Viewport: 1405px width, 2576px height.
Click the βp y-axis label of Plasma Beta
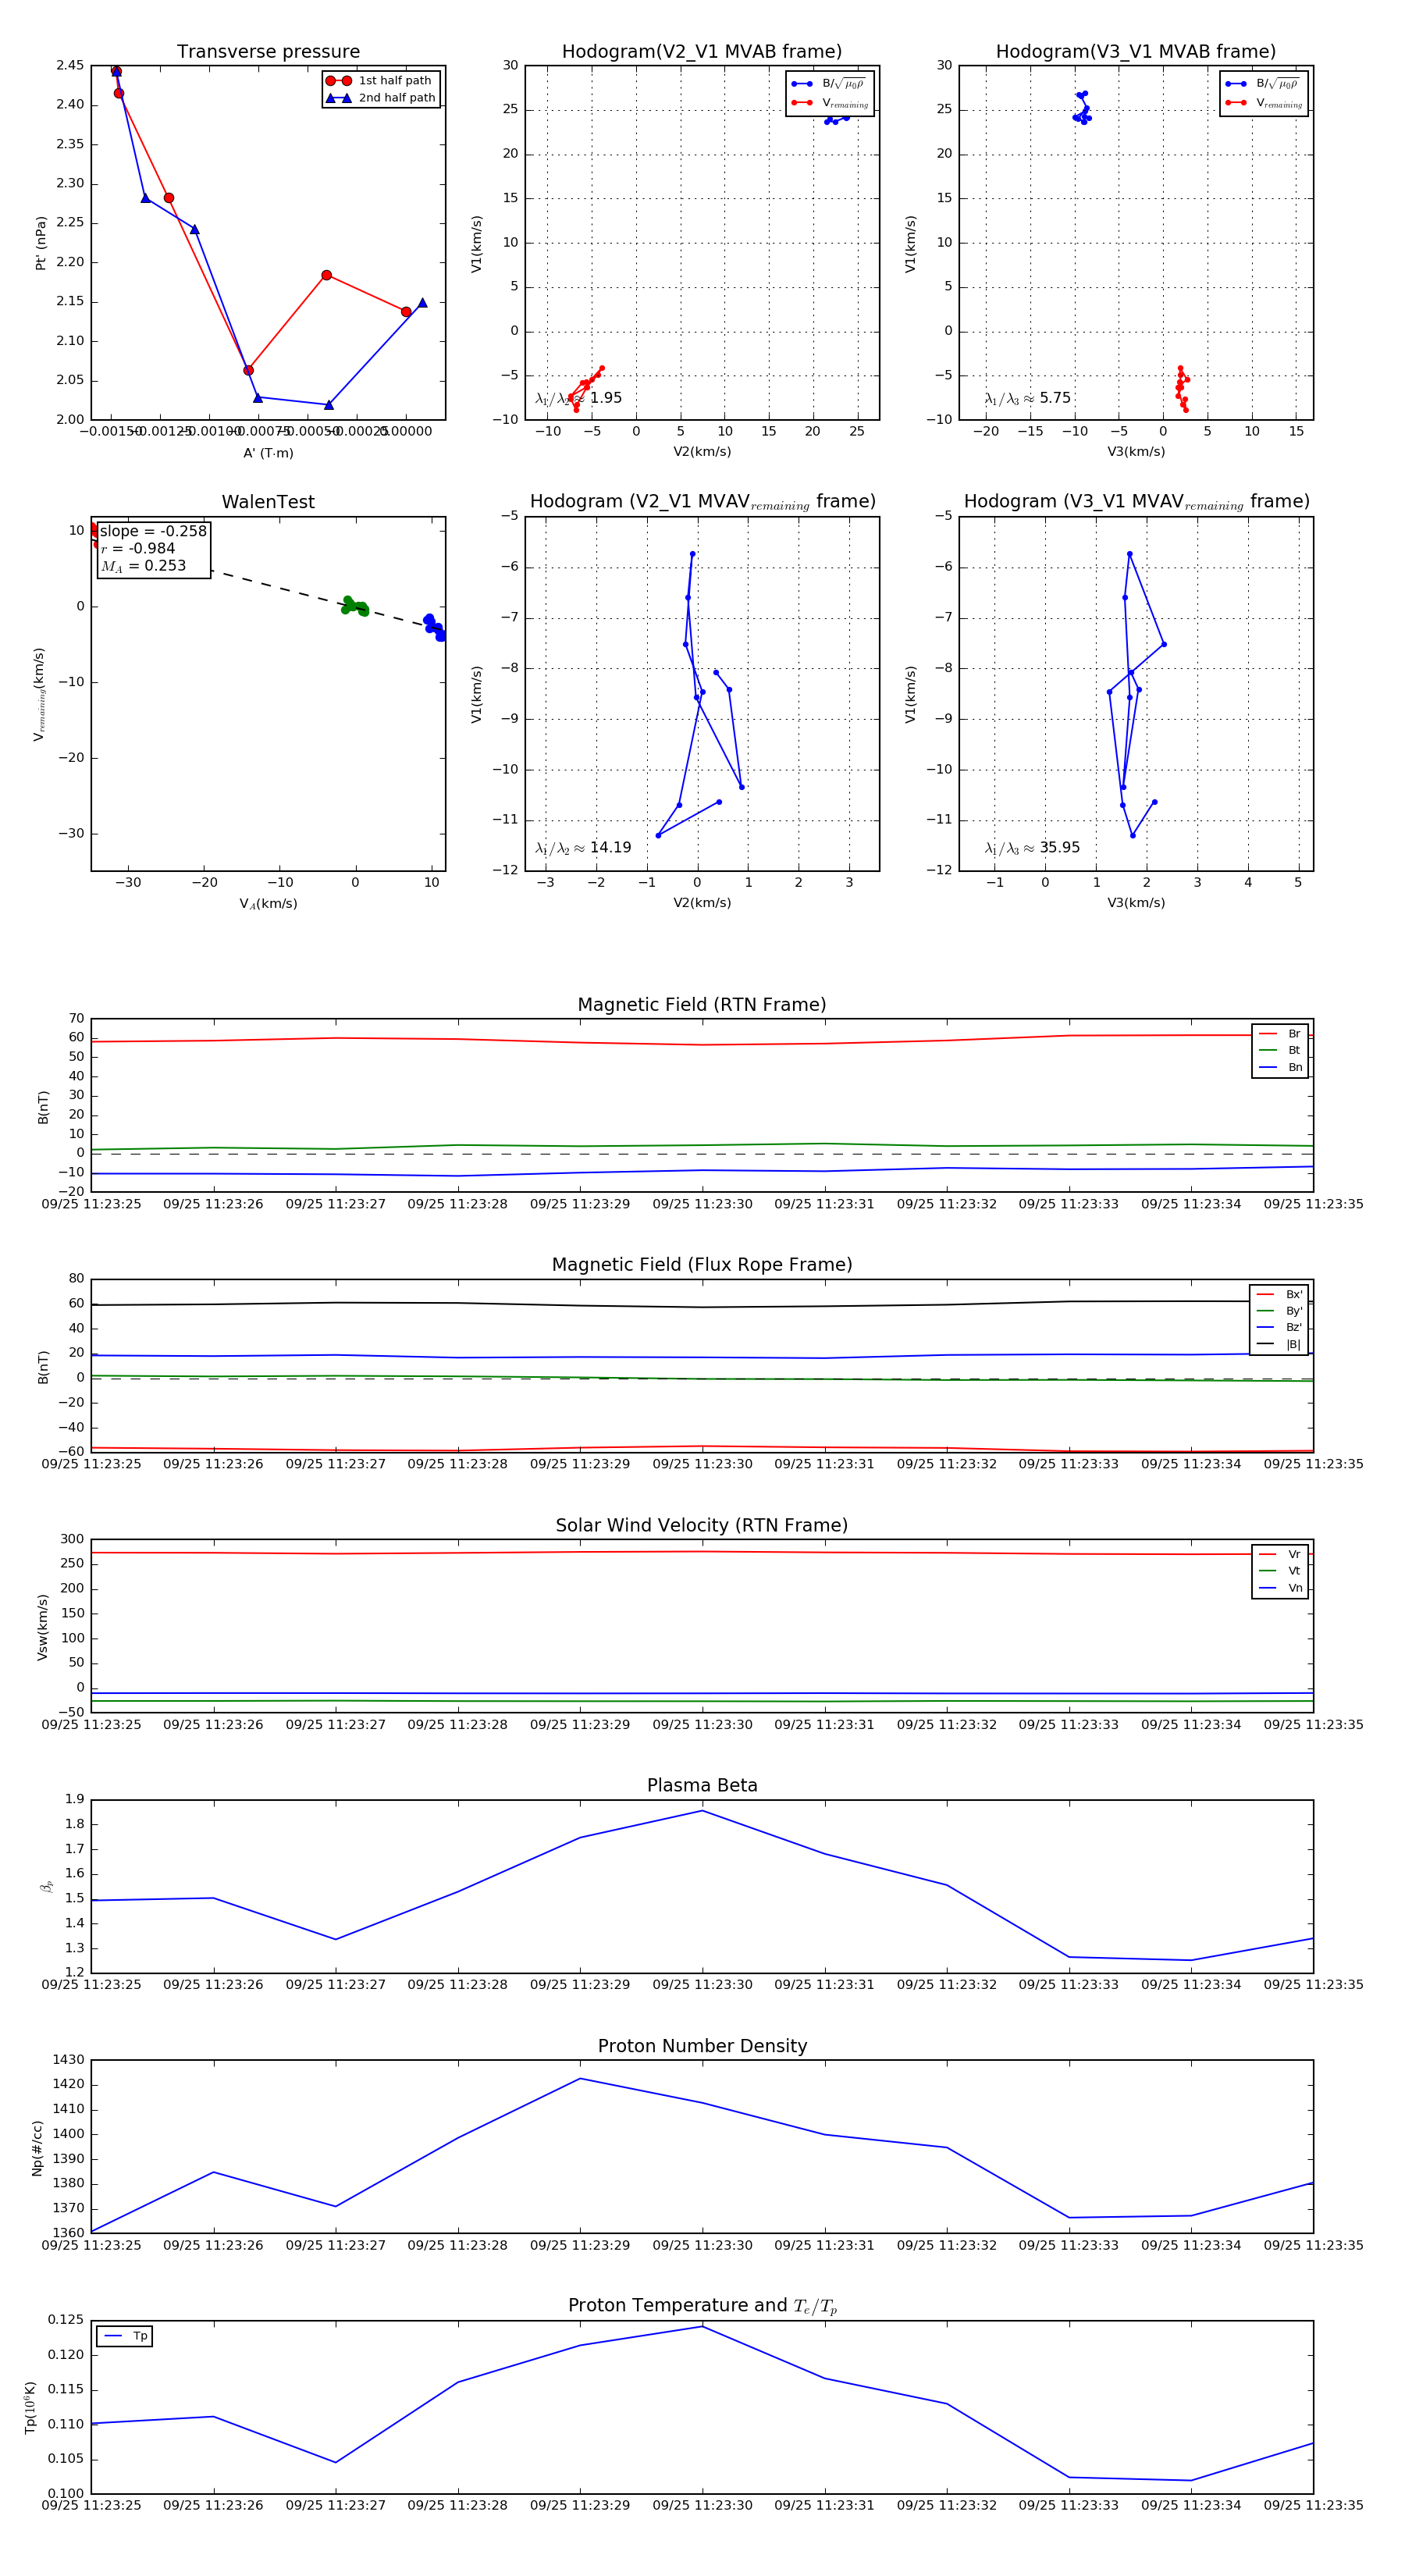pyautogui.click(x=46, y=1887)
